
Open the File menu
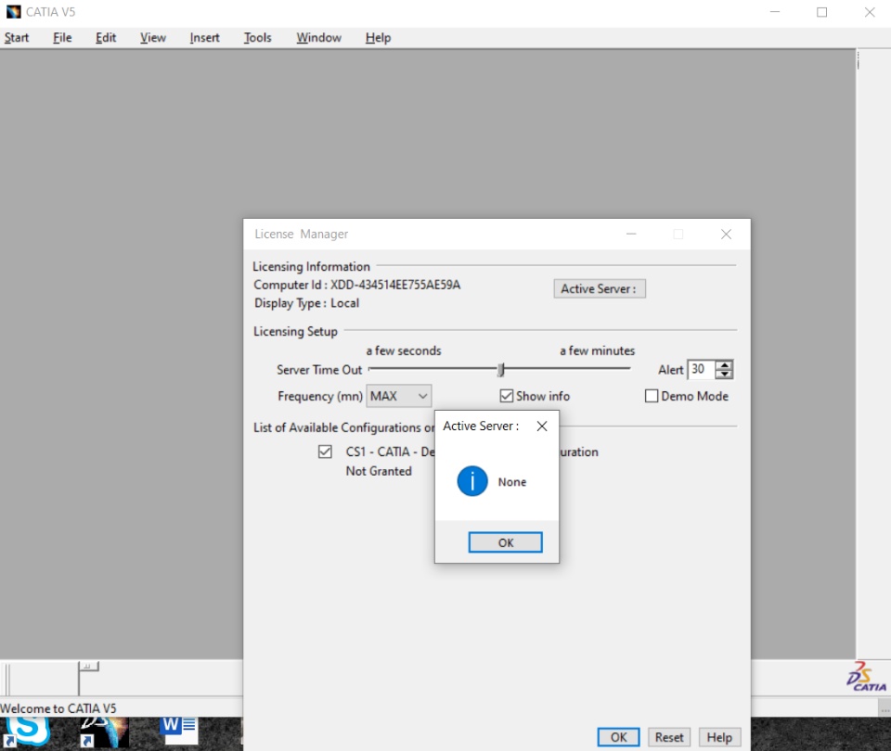coord(62,37)
